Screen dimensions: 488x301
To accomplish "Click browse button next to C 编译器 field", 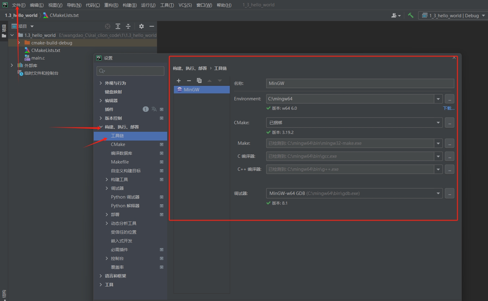I will 450,156.
